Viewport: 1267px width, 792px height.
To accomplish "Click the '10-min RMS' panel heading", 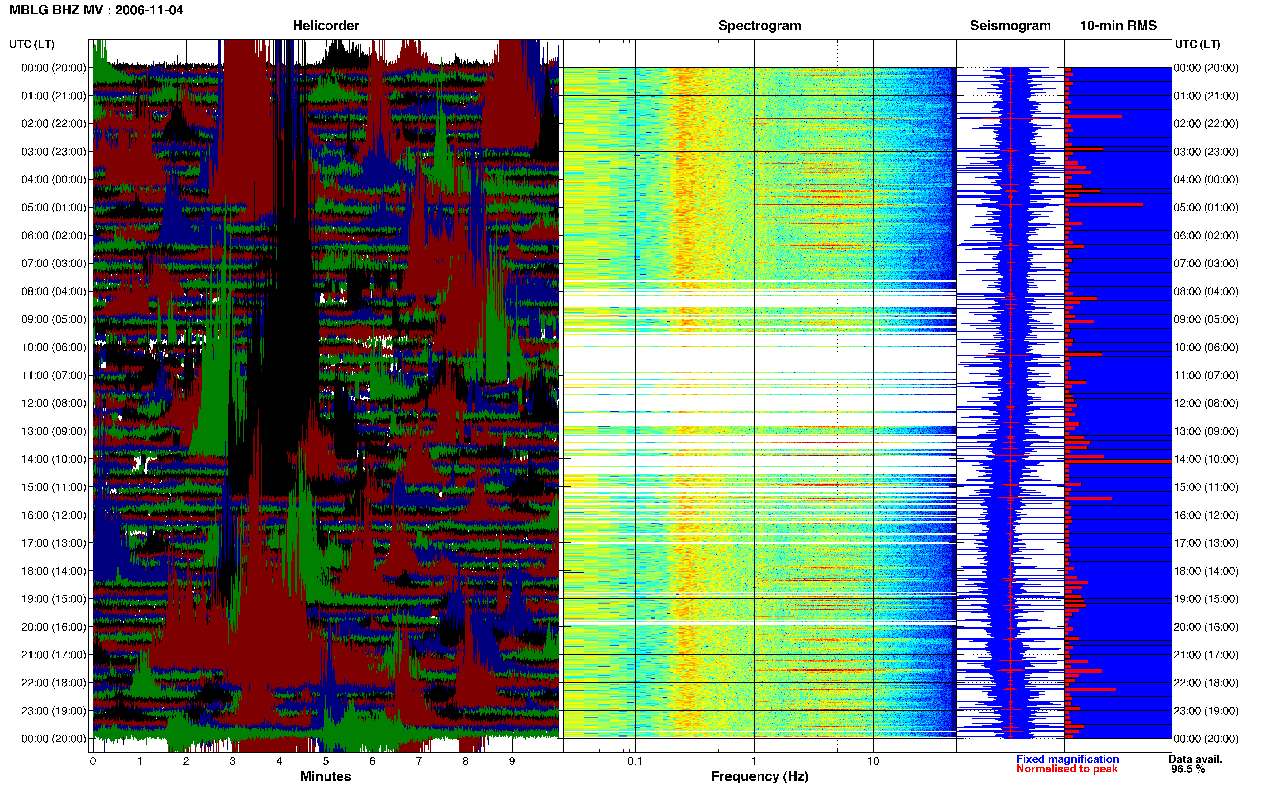I will point(1118,26).
